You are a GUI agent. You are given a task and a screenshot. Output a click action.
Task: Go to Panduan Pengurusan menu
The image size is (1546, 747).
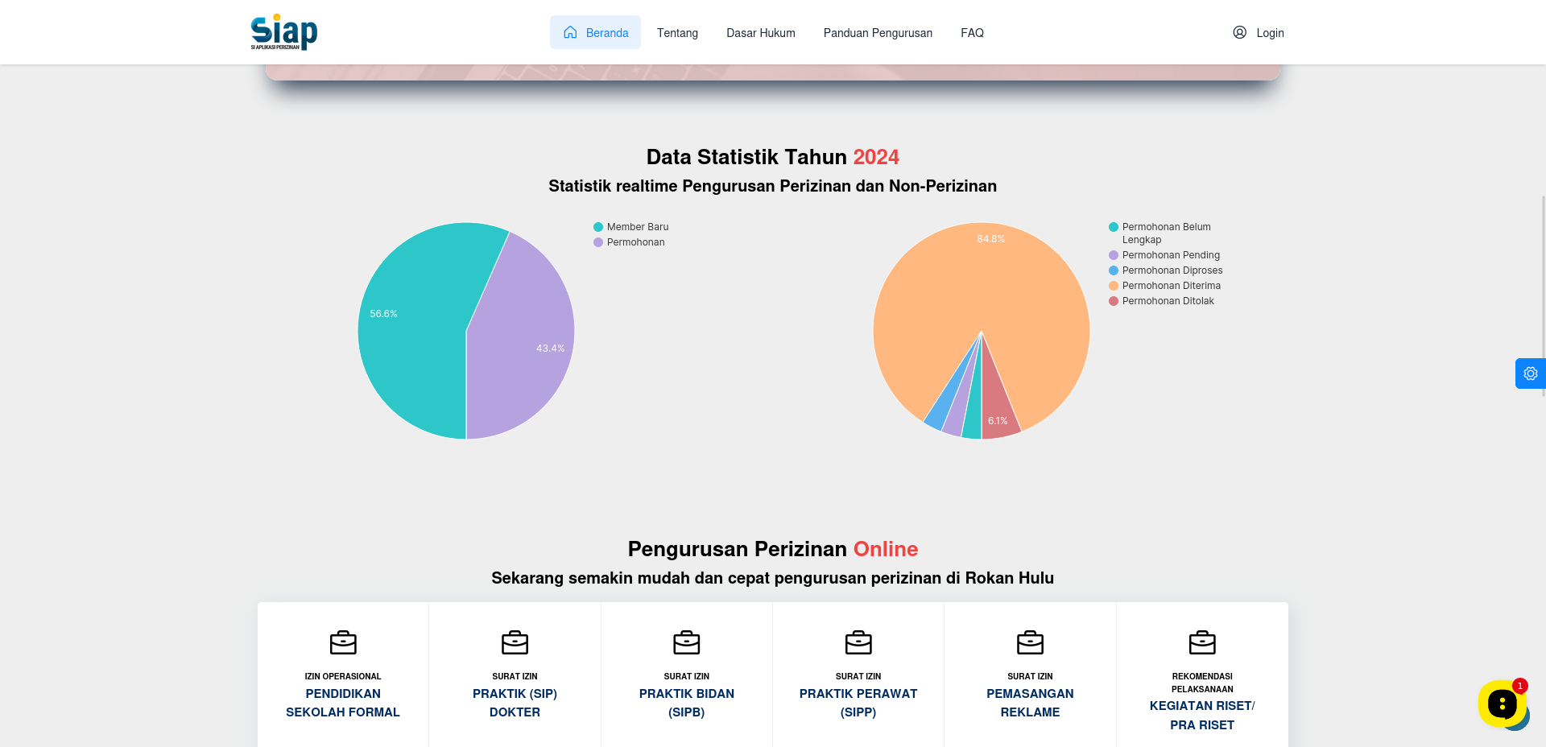(878, 33)
